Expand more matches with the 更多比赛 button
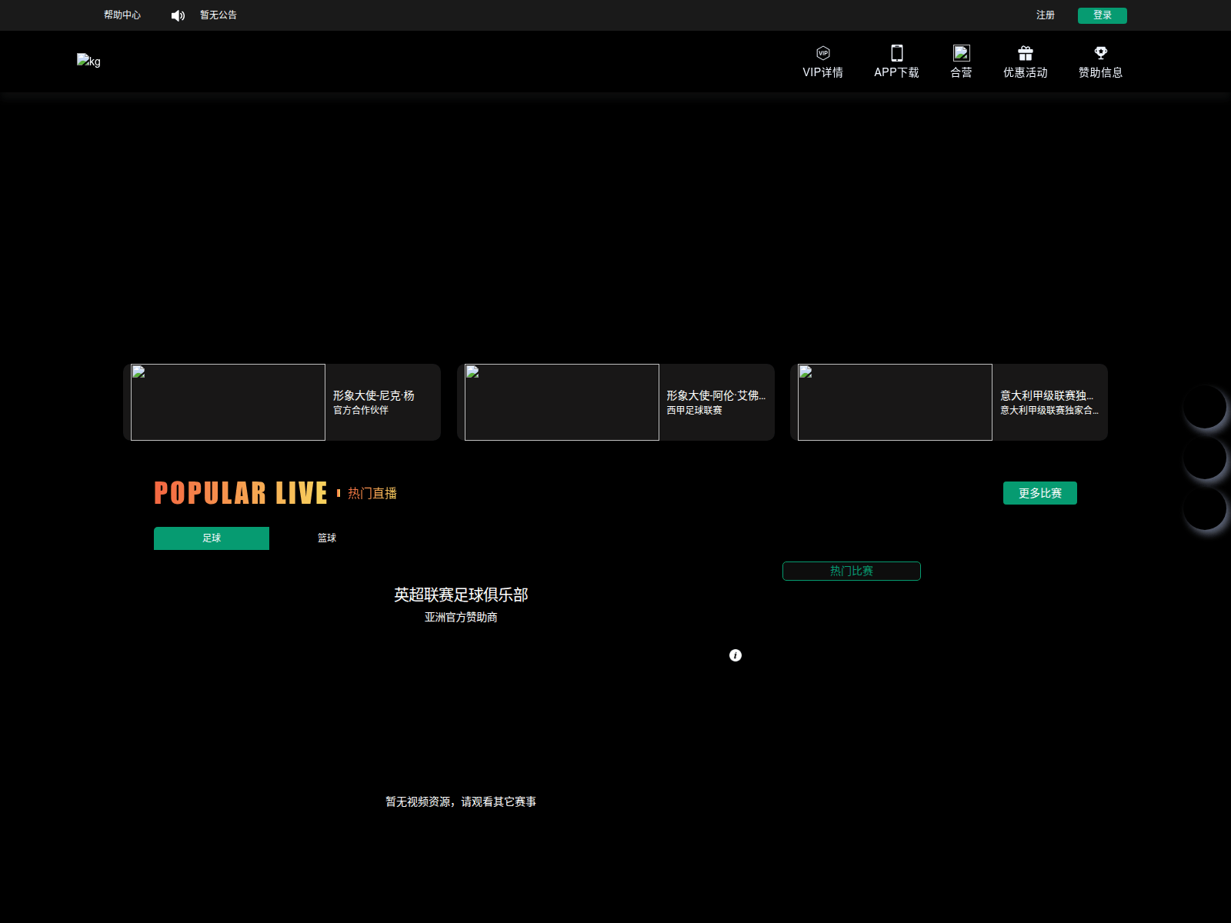Image resolution: width=1231 pixels, height=923 pixels. click(1039, 492)
